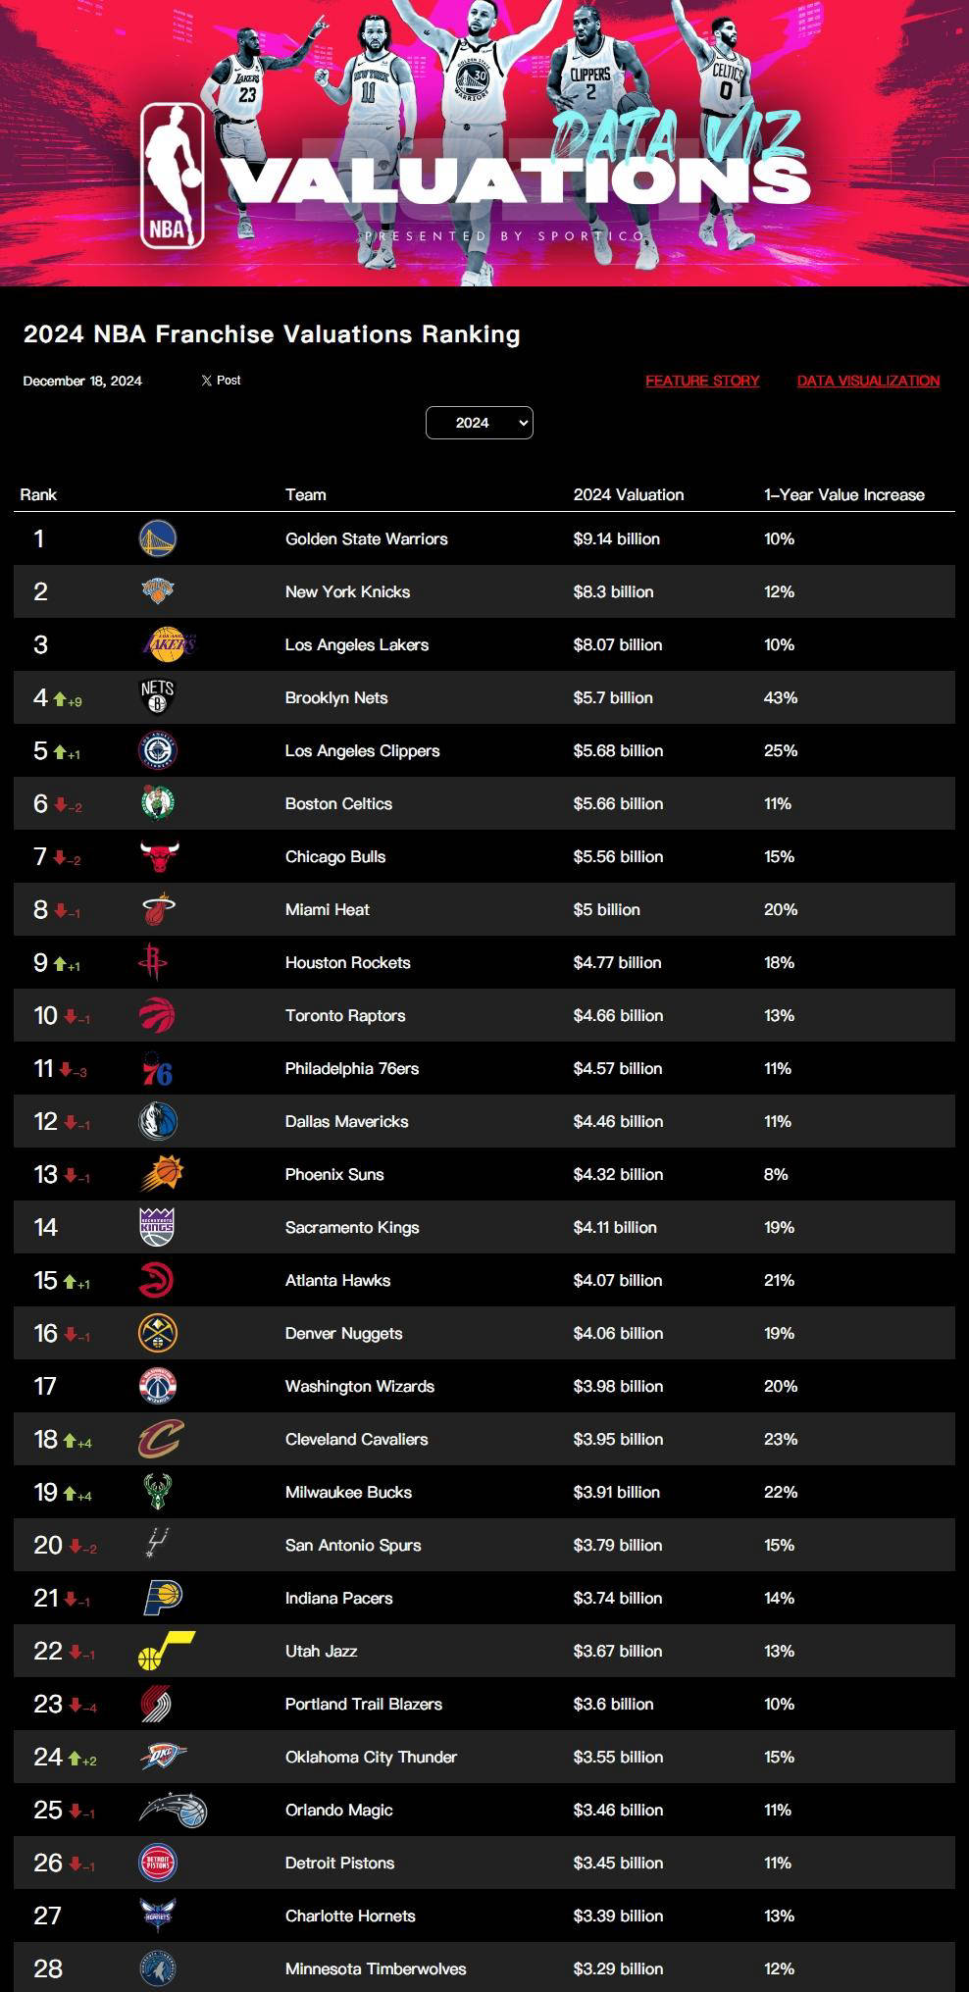Click the 1-Year Value Increase header
This screenshot has height=1992, width=969.
[x=844, y=495]
